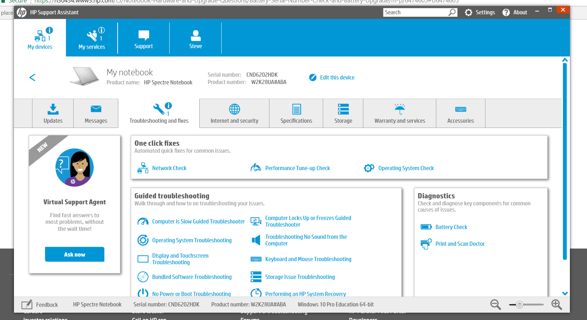The height and width of the screenshot is (320, 587).
Task: Click Operating System Troubleshooting gear icon
Action: pos(143,240)
